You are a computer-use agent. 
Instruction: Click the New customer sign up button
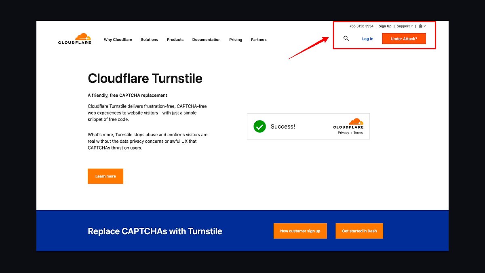[300, 231]
